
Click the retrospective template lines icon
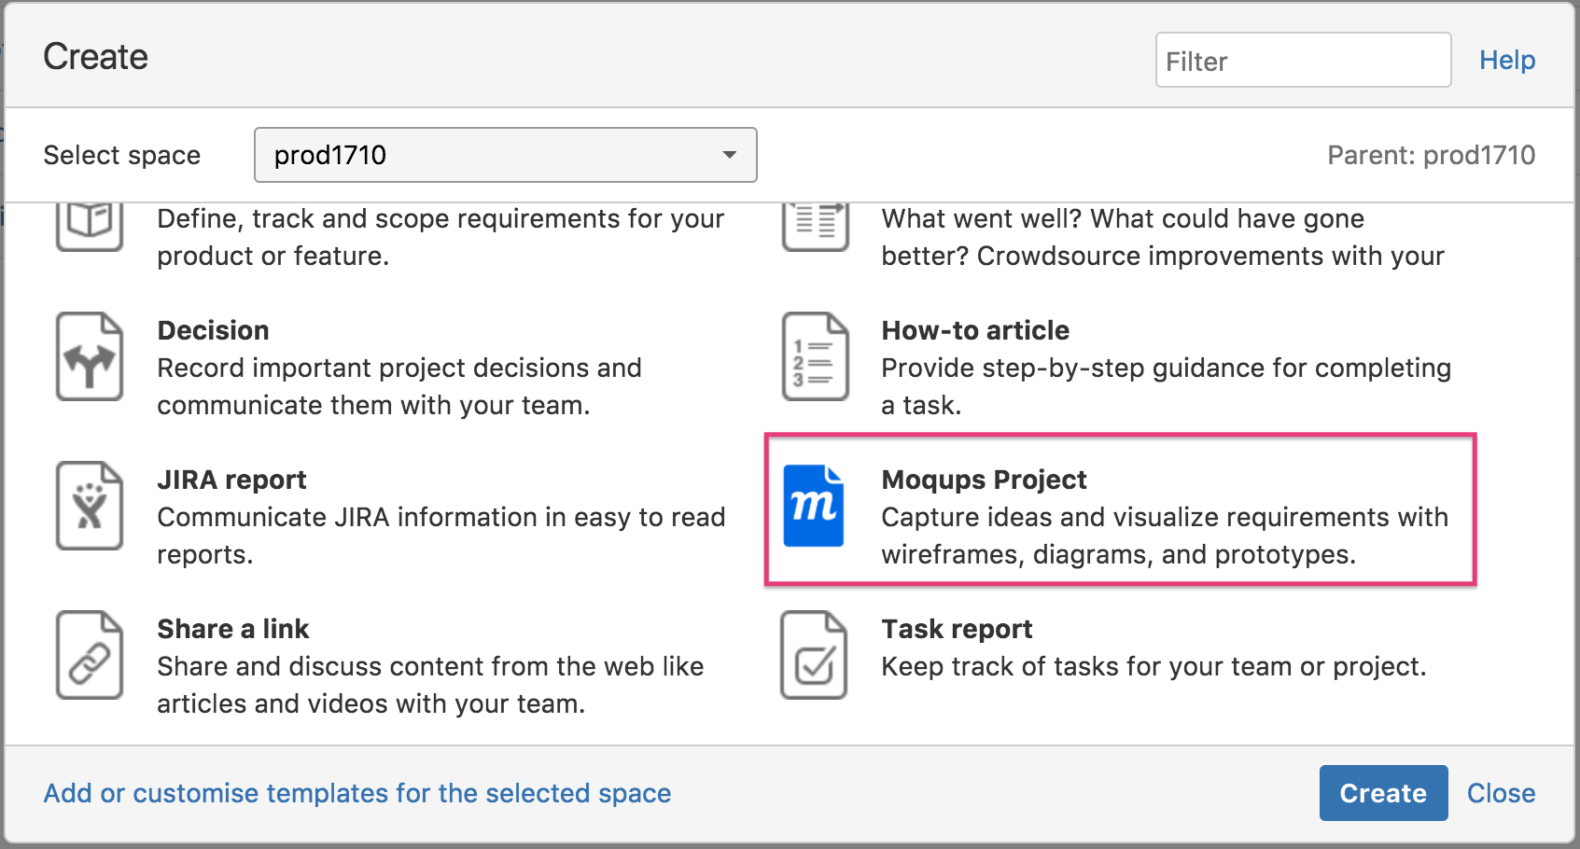coord(815,227)
